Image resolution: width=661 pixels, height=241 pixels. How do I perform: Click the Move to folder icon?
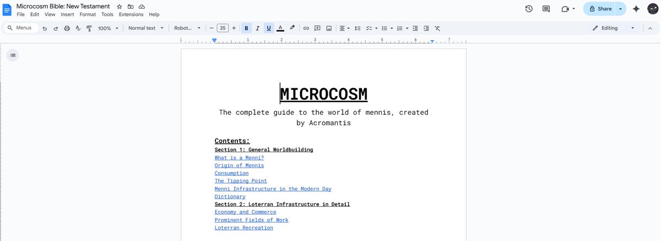(131, 6)
